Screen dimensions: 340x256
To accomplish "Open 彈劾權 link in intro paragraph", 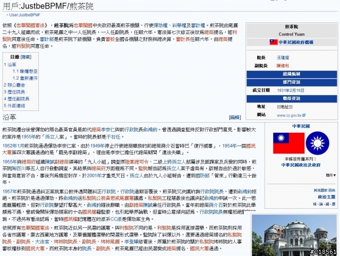I will click(x=160, y=25).
